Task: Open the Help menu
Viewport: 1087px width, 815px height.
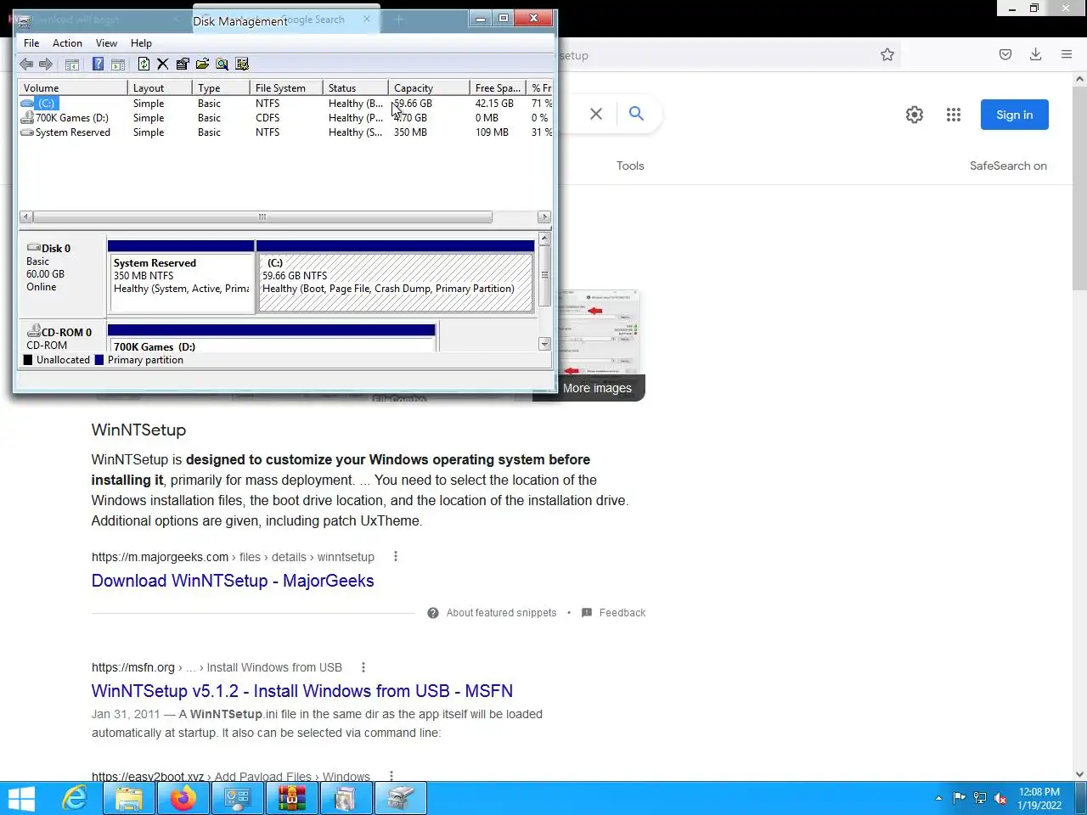Action: tap(141, 43)
